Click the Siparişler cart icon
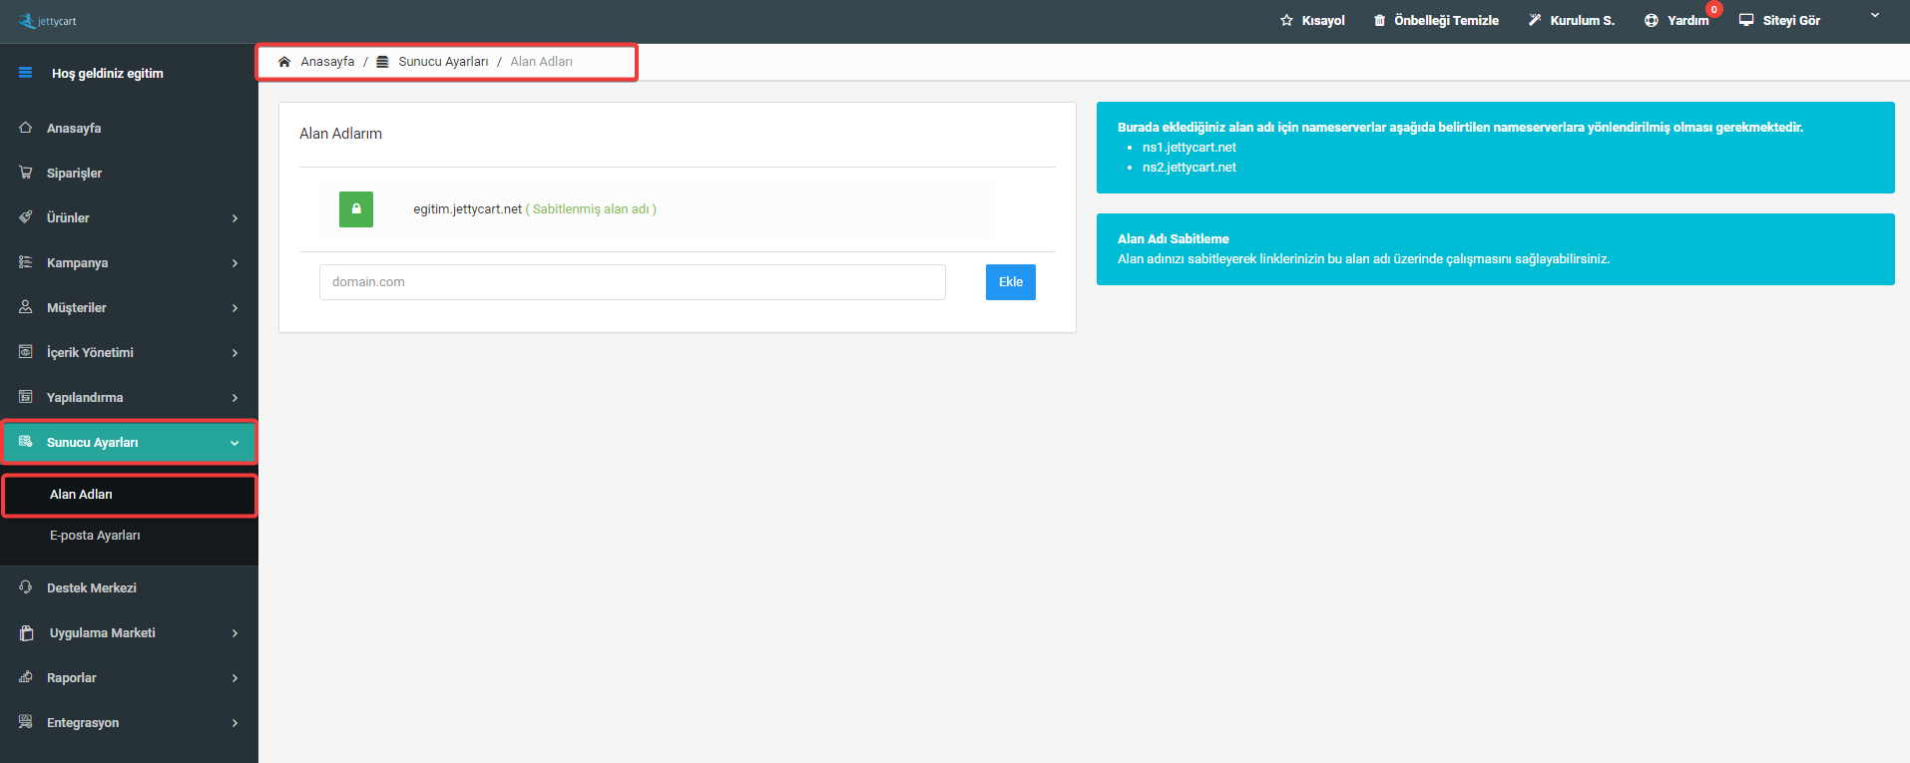This screenshot has height=763, width=1910. coord(26,173)
